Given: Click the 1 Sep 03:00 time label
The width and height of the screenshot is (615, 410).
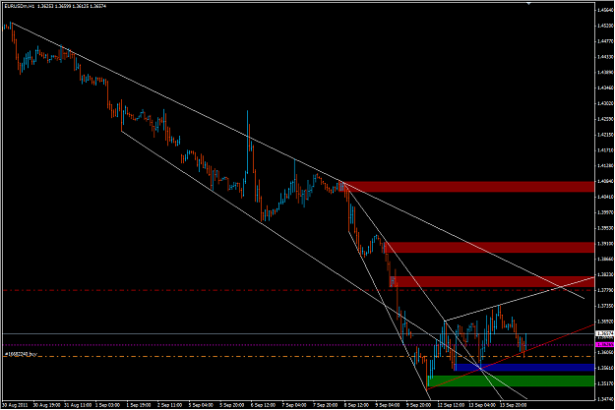Looking at the screenshot, I should click(x=107, y=405).
